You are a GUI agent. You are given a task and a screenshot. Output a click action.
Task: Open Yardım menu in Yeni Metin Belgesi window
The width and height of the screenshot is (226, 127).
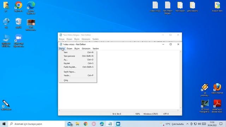coord(95,39)
